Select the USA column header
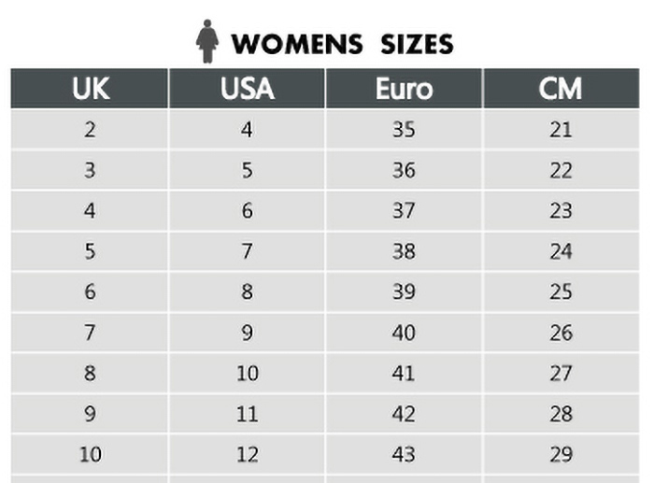 pos(247,89)
